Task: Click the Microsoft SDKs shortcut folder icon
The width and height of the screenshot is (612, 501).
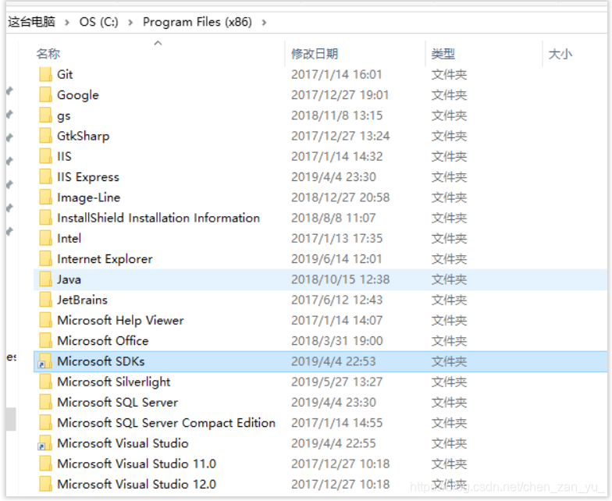Action: click(44, 361)
